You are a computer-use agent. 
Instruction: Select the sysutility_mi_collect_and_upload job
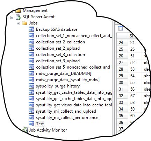coord(66,111)
